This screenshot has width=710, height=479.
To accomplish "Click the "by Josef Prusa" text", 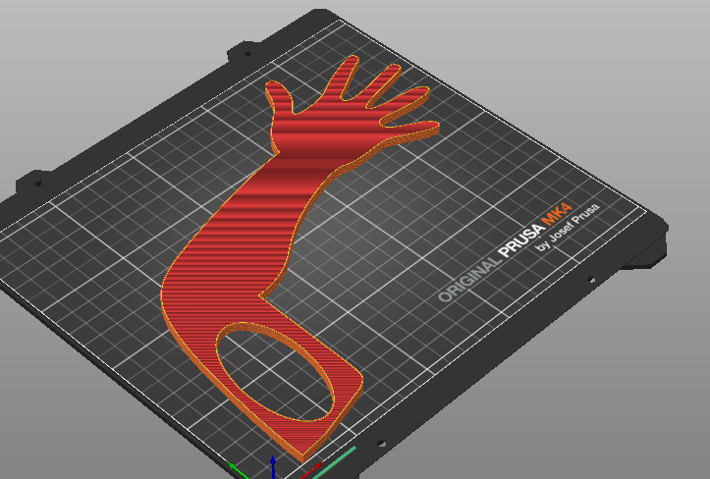I will tap(567, 227).
